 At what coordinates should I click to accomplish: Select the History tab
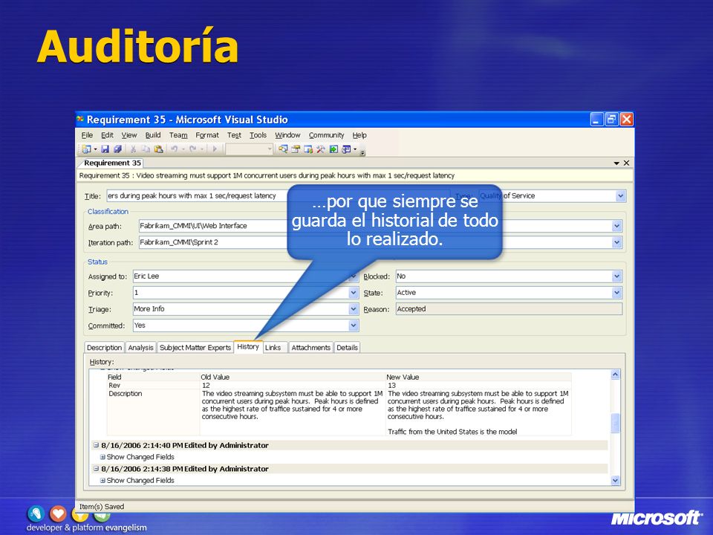248,347
